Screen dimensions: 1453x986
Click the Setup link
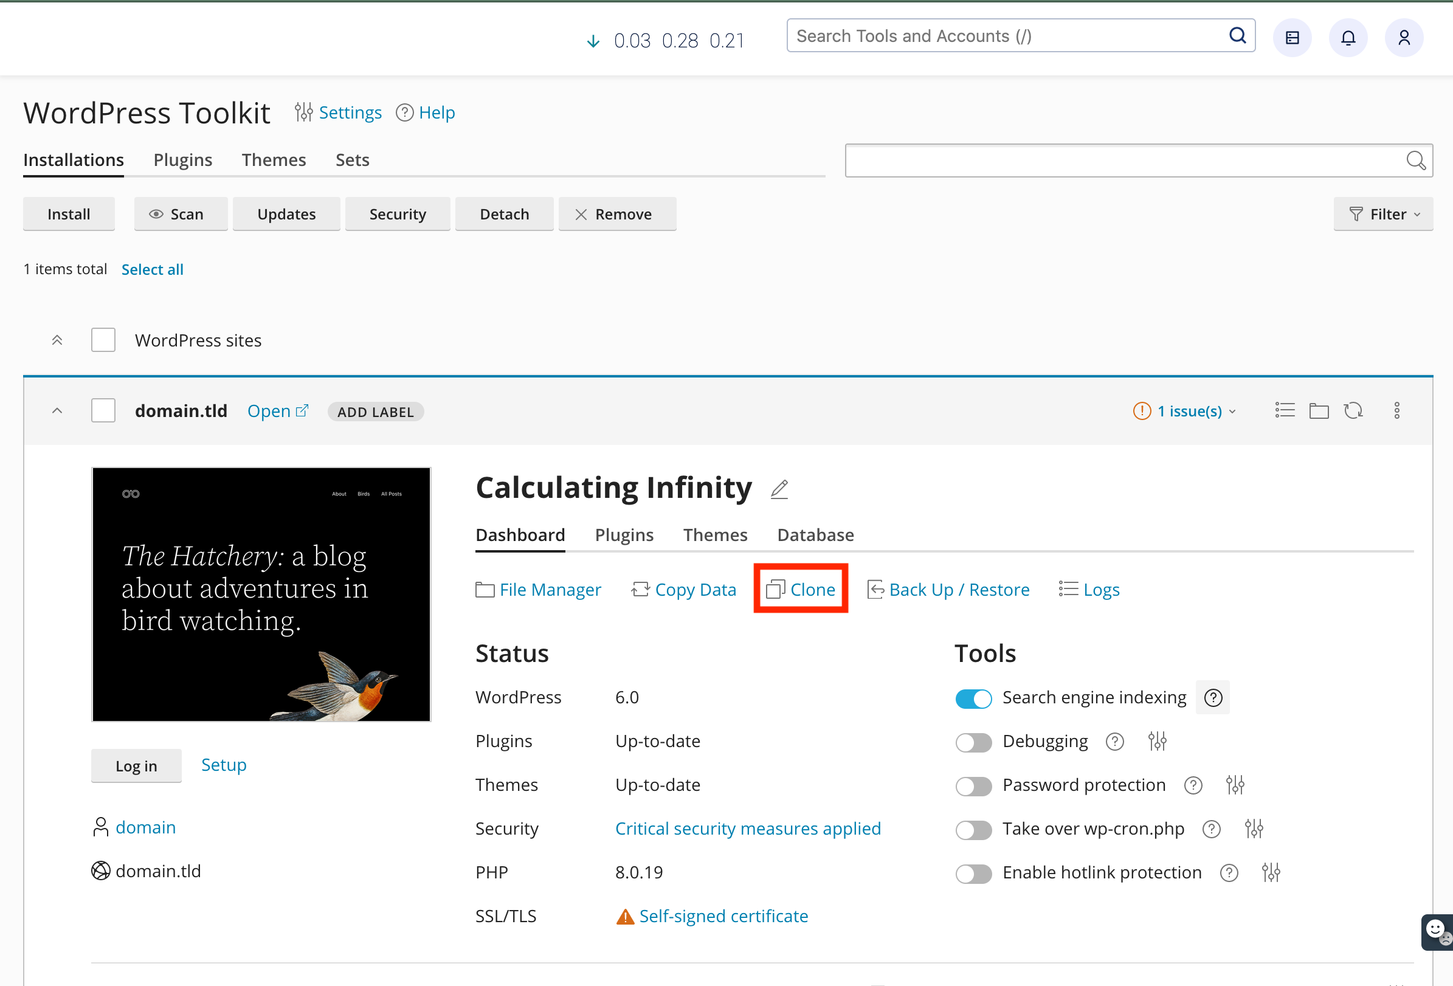pyautogui.click(x=224, y=765)
